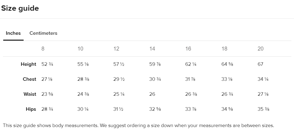The height and width of the screenshot is (134, 294).
Task: Switch to the Centimeters tab
Action: click(43, 33)
